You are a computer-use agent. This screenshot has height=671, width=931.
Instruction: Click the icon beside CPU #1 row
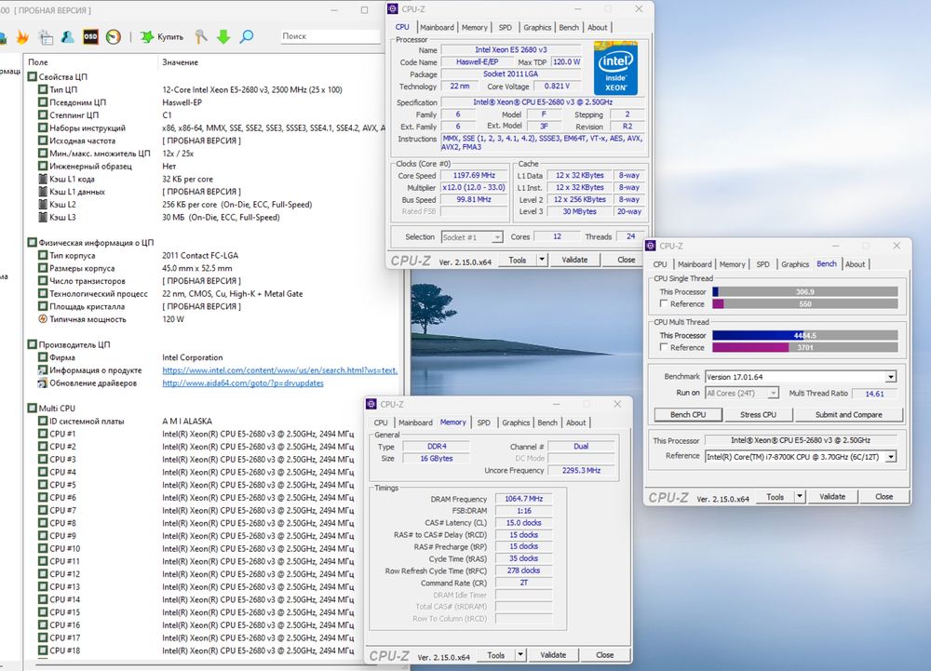click(x=43, y=434)
